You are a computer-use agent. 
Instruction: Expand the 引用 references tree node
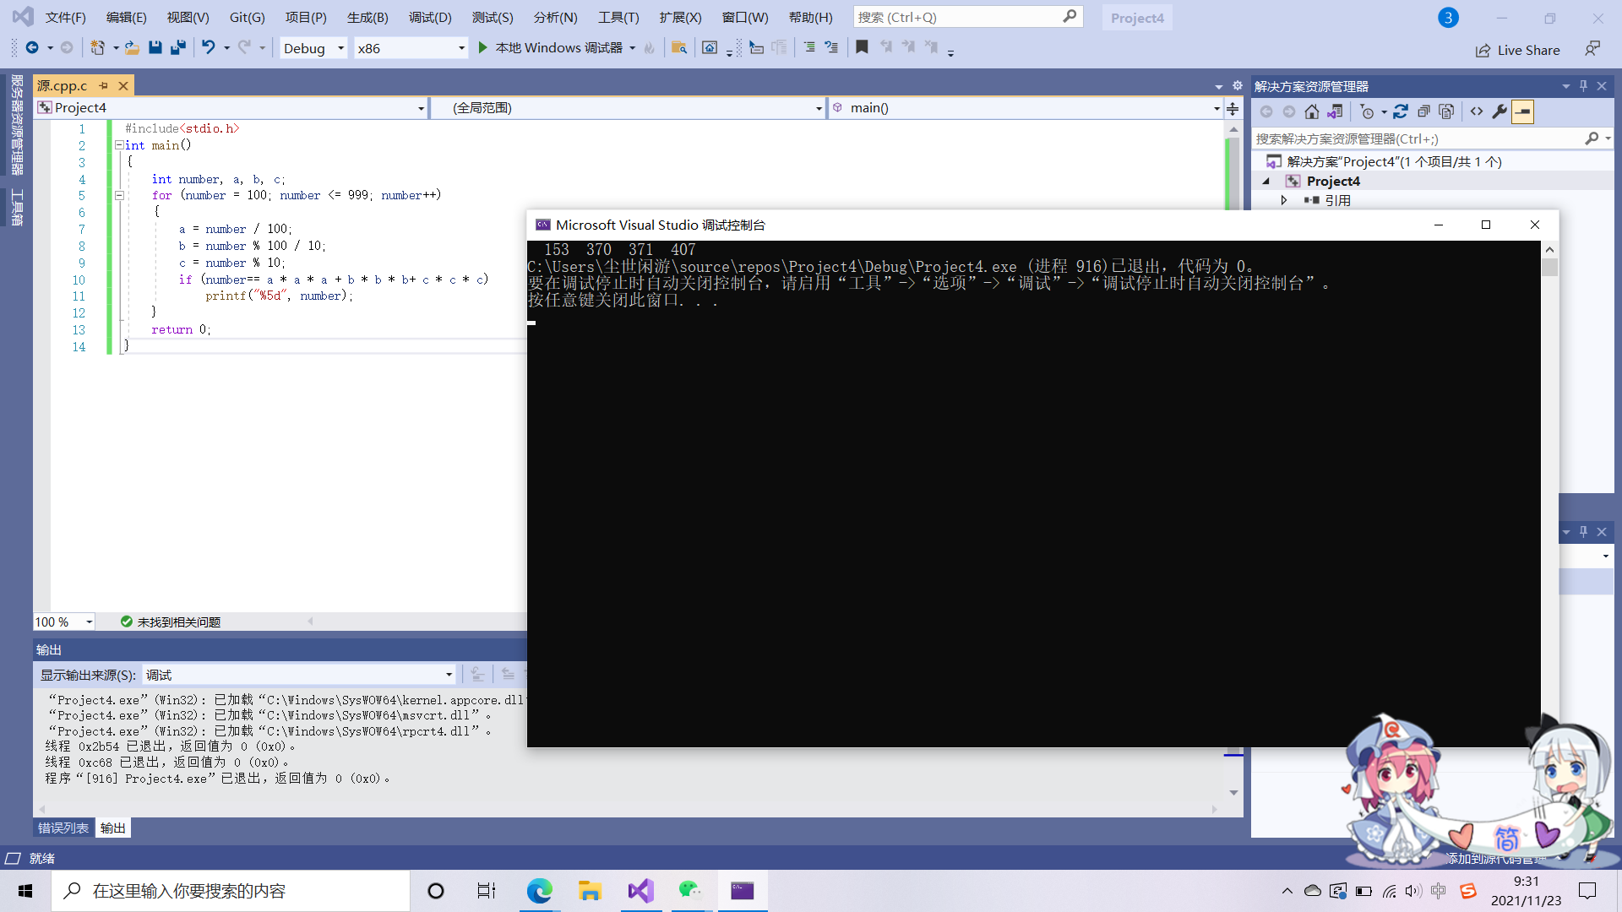(1283, 200)
